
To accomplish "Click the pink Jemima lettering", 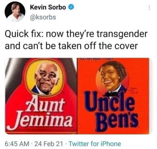I will coord(40,120).
